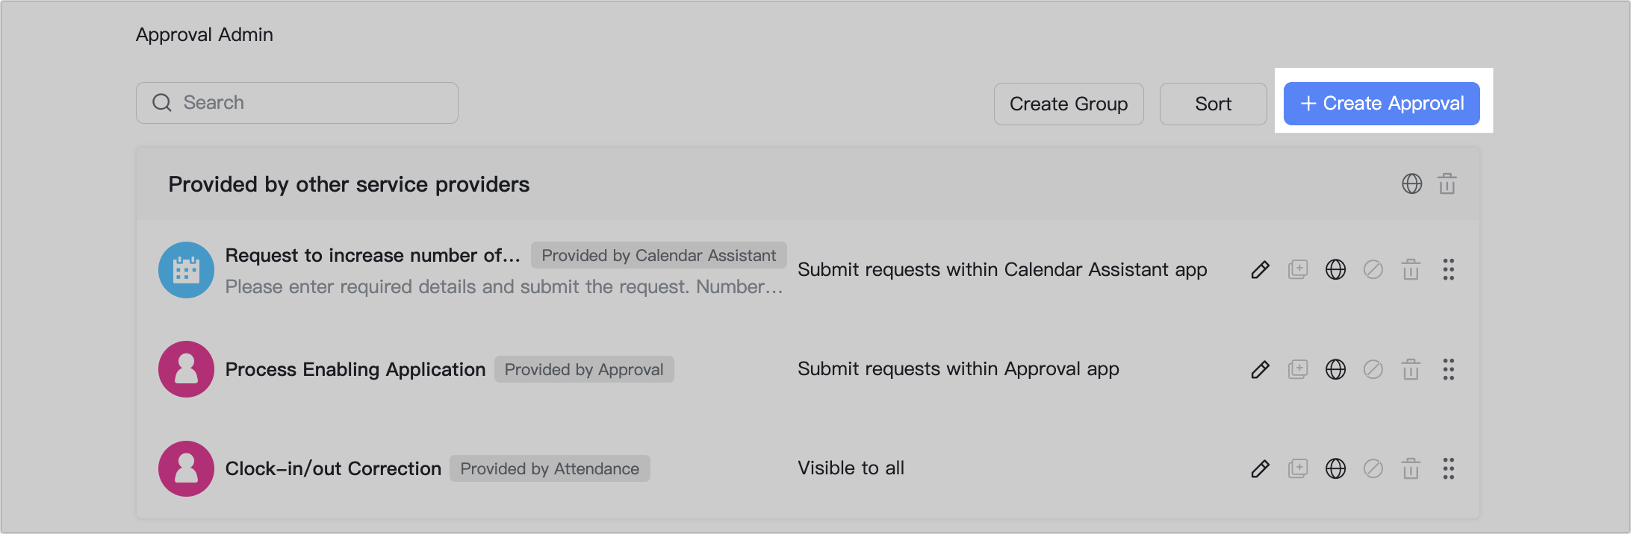The width and height of the screenshot is (1631, 534).
Task: Click the Create Approval button
Action: pos(1381,103)
